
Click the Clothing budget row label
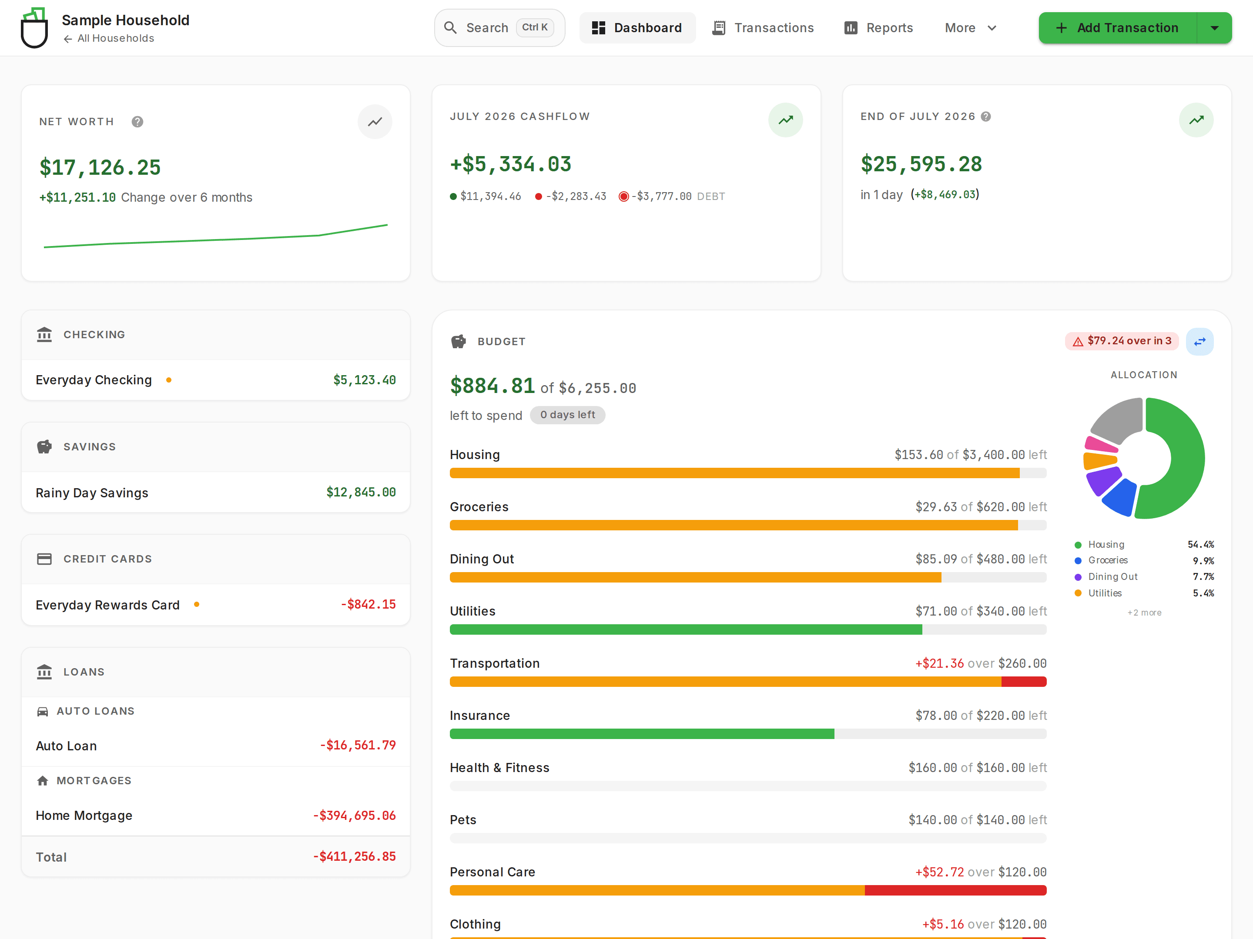[x=475, y=924]
